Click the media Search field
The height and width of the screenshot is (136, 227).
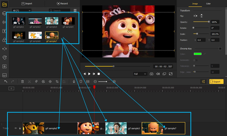pos(59,10)
